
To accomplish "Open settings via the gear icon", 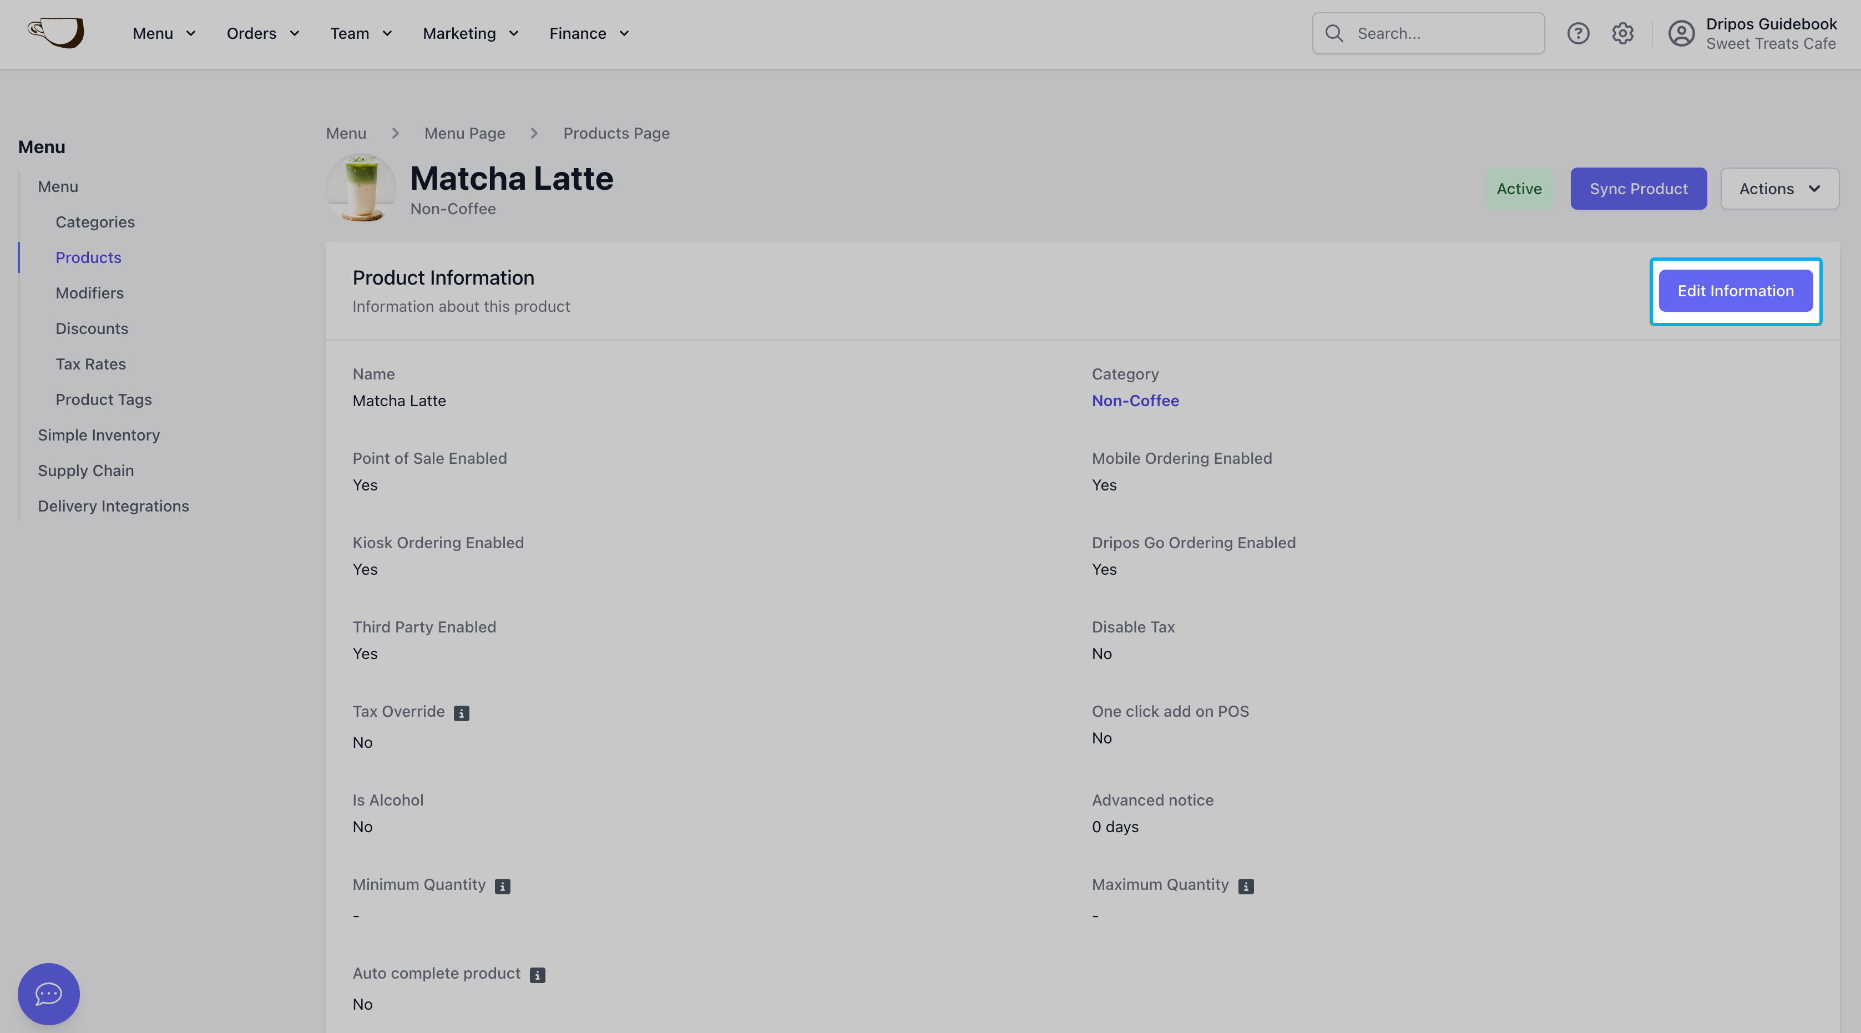I will point(1622,33).
